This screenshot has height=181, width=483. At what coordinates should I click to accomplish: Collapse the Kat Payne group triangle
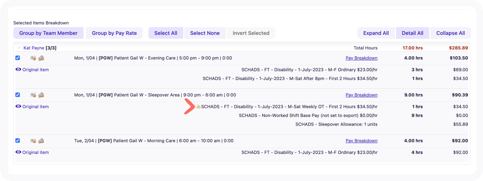19,48
